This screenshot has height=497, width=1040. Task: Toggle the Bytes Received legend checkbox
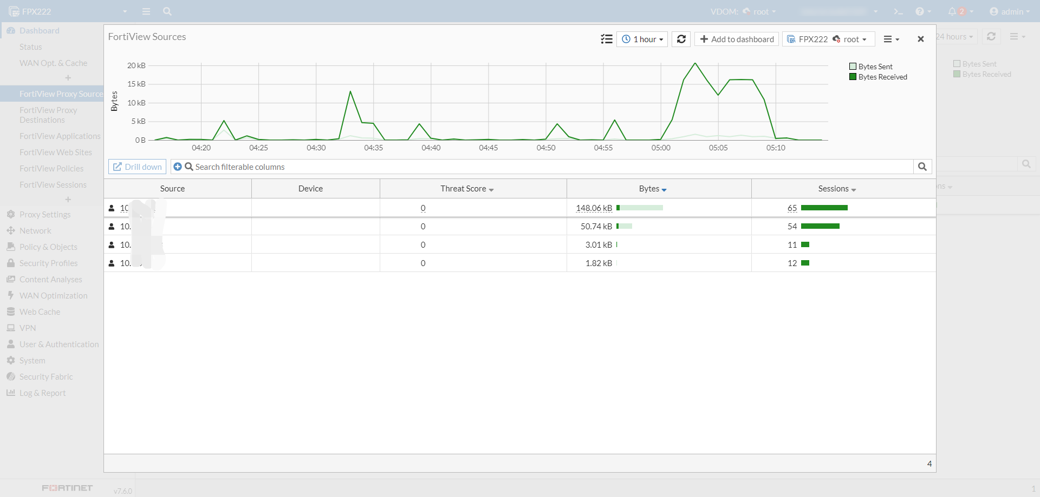853,77
